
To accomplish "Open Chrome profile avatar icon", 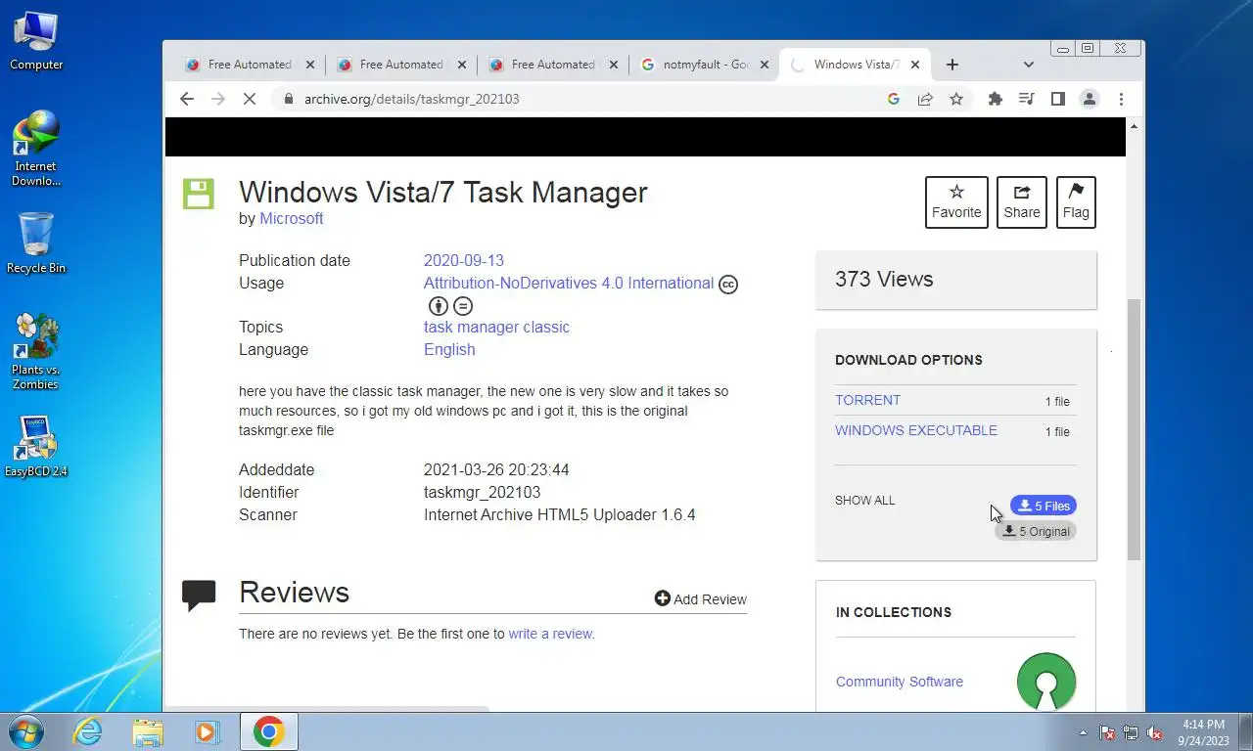I will click(1089, 99).
